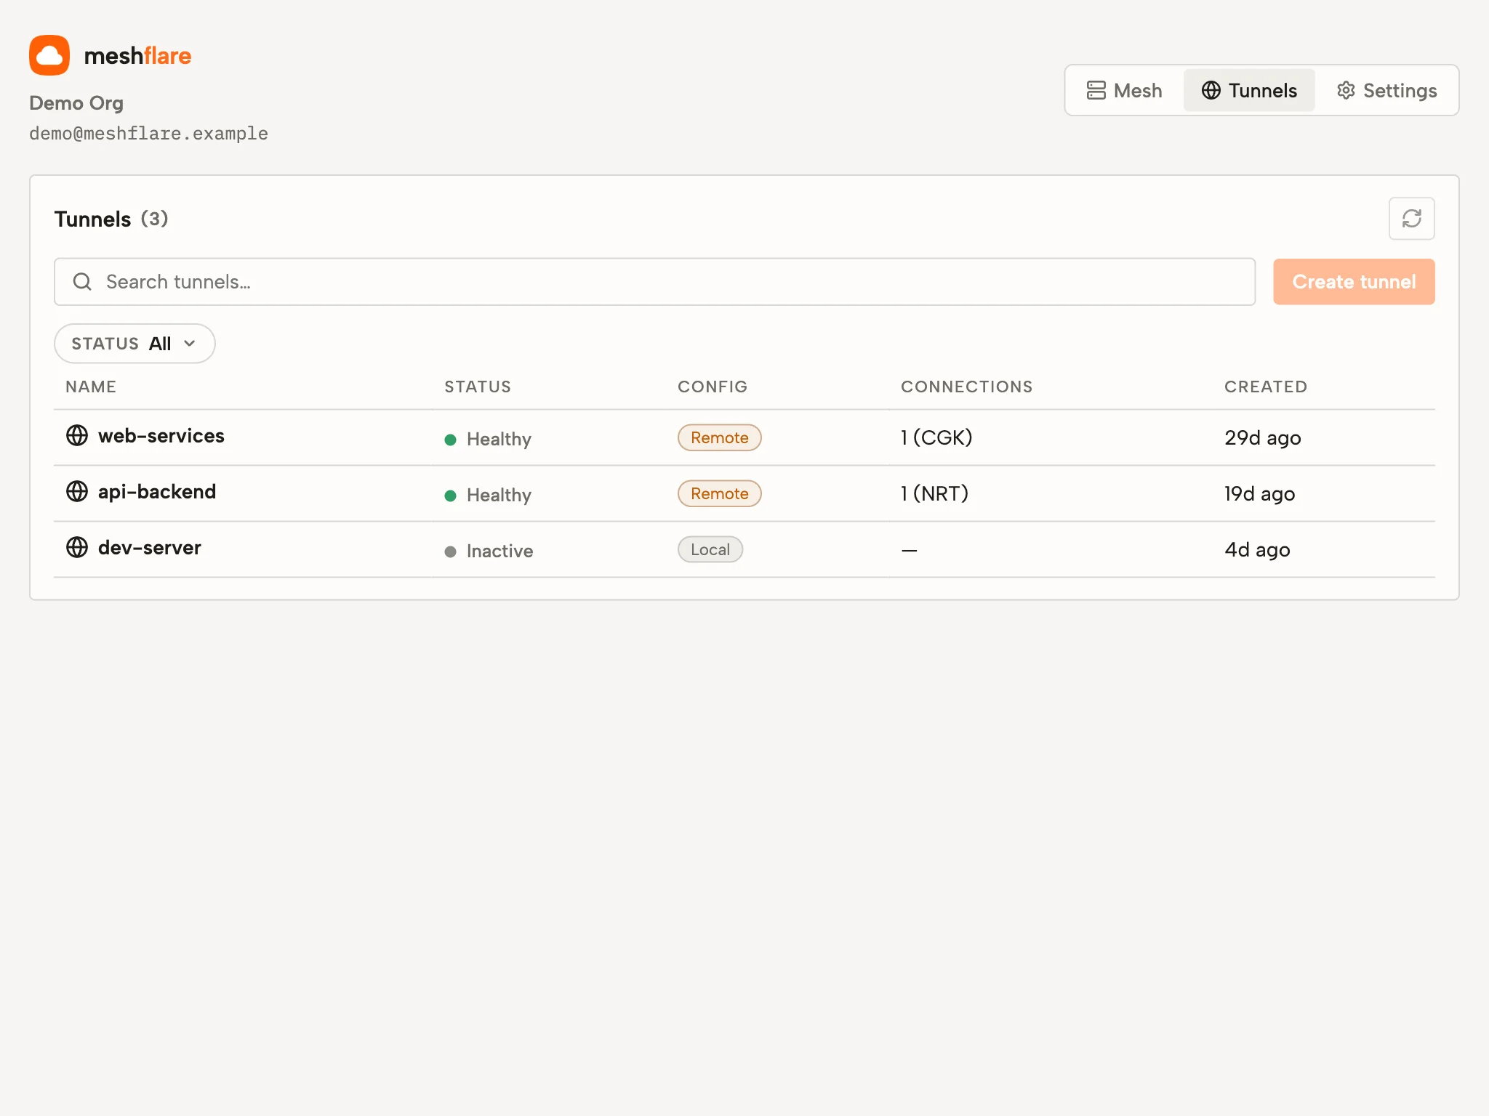Open the STATUS All filter dropdown
Image resolution: width=1489 pixels, height=1116 pixels.
135,344
